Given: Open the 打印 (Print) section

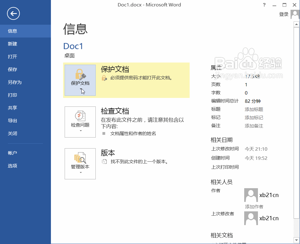Looking at the screenshot, I should pyautogui.click(x=12, y=95).
